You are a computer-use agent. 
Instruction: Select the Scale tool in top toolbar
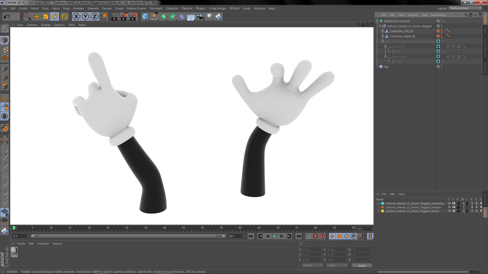coord(46,17)
